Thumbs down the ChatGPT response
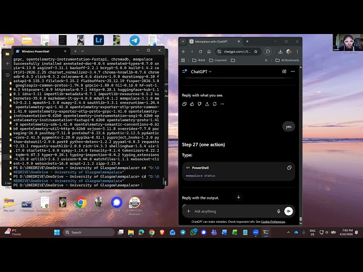This screenshot has width=363, height=272. [199, 104]
